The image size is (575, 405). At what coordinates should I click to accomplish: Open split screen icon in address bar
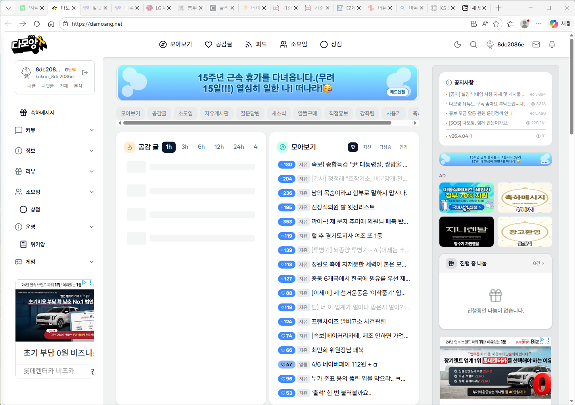click(474, 24)
